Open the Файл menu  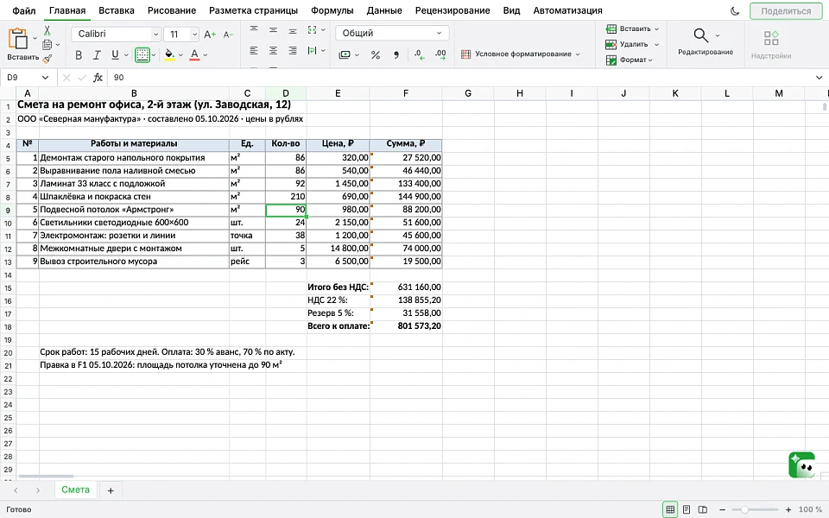click(x=24, y=10)
